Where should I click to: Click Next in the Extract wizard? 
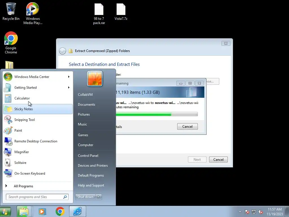tap(197, 160)
